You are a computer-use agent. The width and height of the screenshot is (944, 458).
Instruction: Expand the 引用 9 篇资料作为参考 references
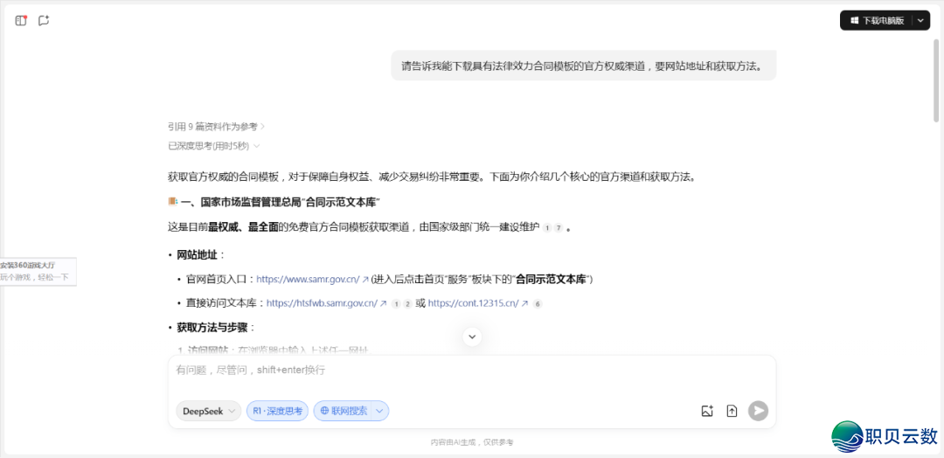tap(217, 127)
